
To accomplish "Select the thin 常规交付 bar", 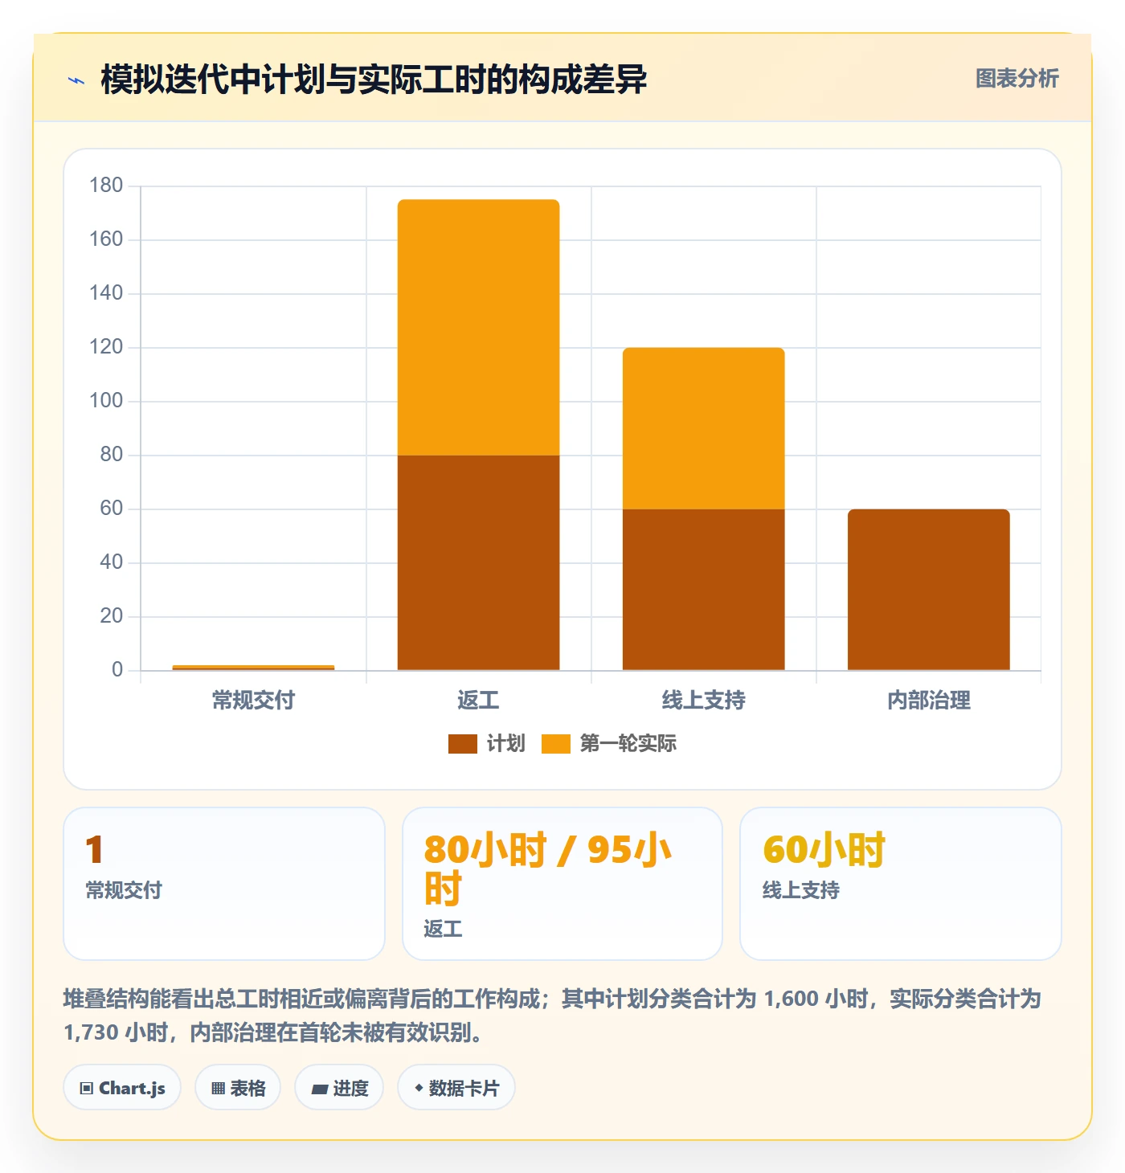I will [x=254, y=668].
